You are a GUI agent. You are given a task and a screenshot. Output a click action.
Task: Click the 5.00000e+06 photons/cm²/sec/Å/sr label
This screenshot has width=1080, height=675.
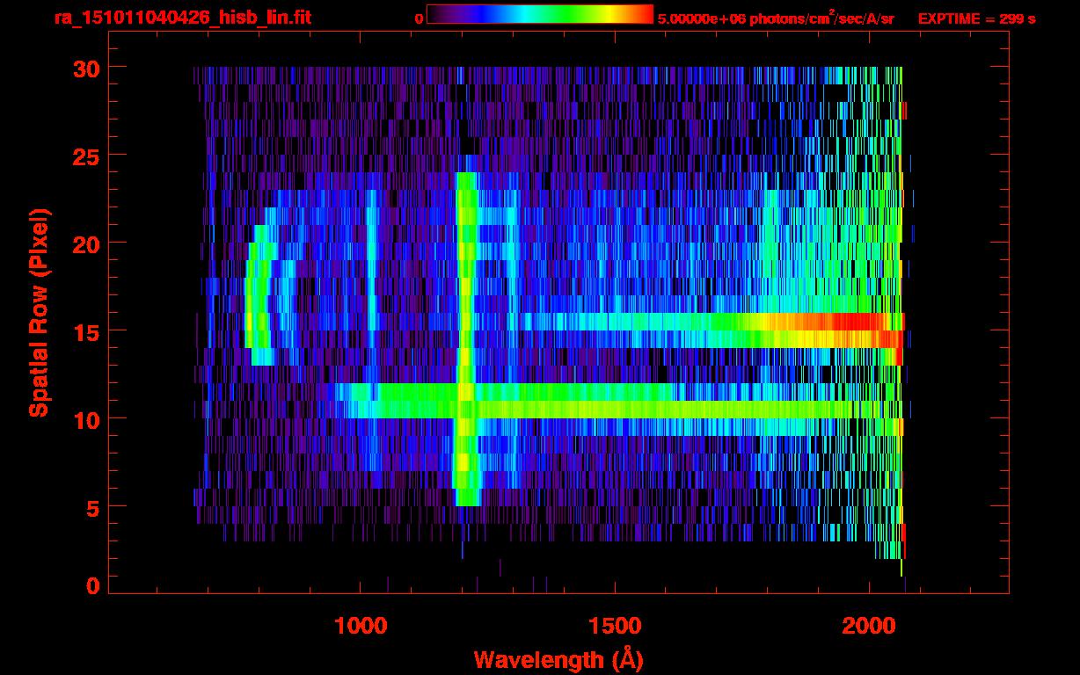(777, 18)
